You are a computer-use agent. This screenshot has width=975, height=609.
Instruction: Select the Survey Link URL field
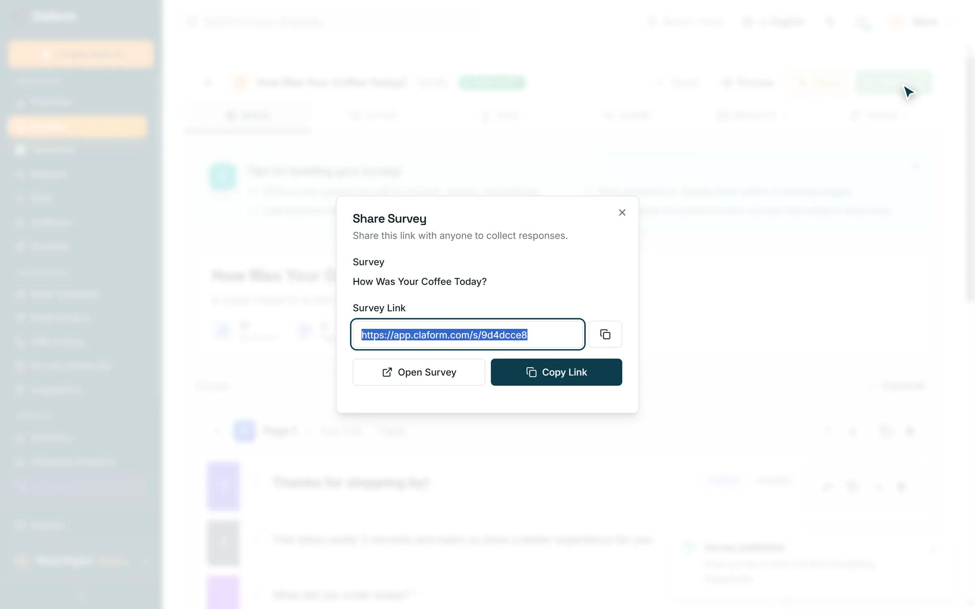click(x=468, y=334)
